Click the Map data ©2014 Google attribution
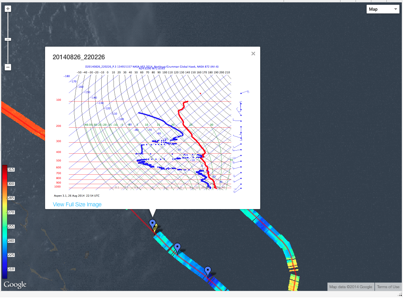This screenshot has height=298, width=403. point(350,287)
